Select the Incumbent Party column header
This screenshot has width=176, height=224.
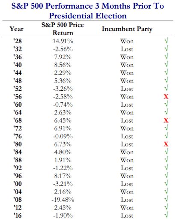point(127,29)
